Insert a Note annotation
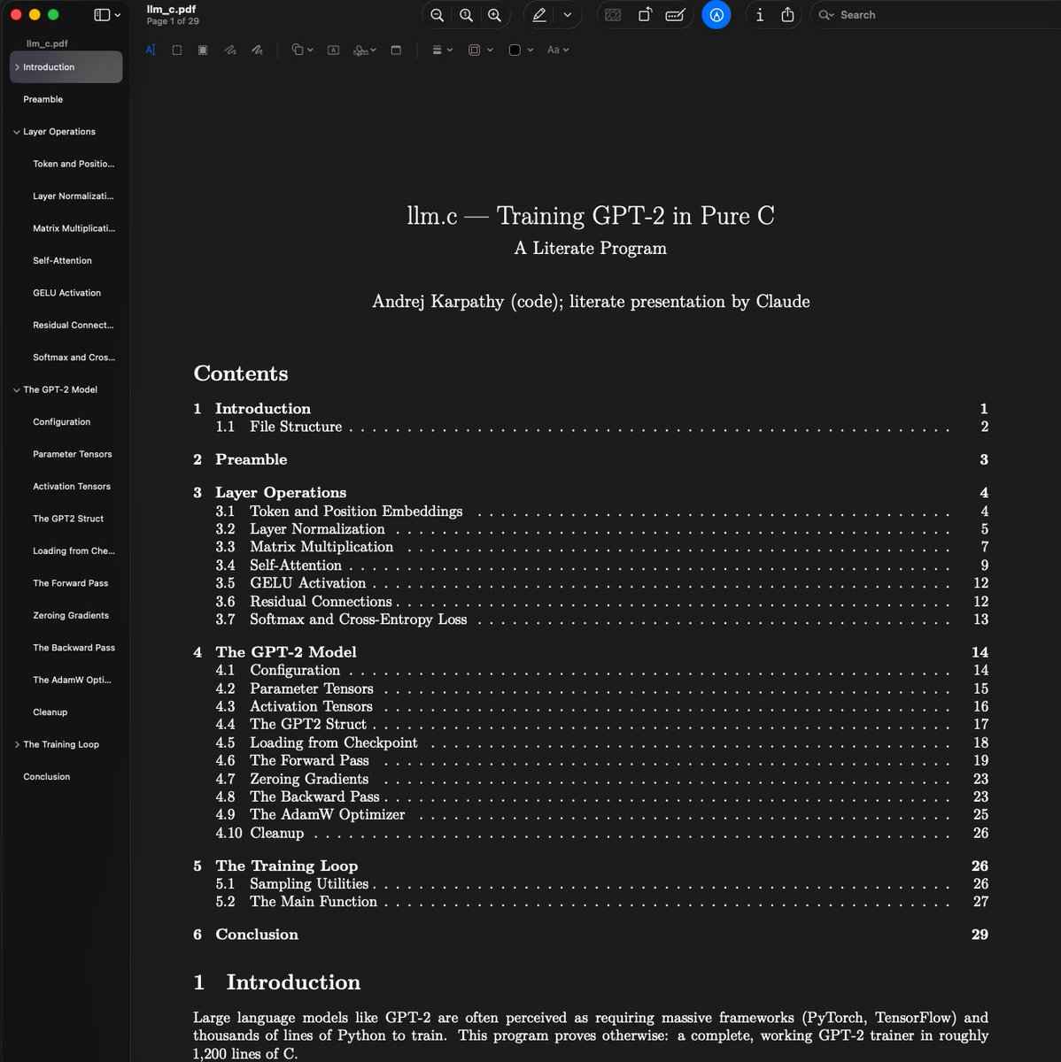Screen dimensions: 1061x1062 [x=396, y=50]
